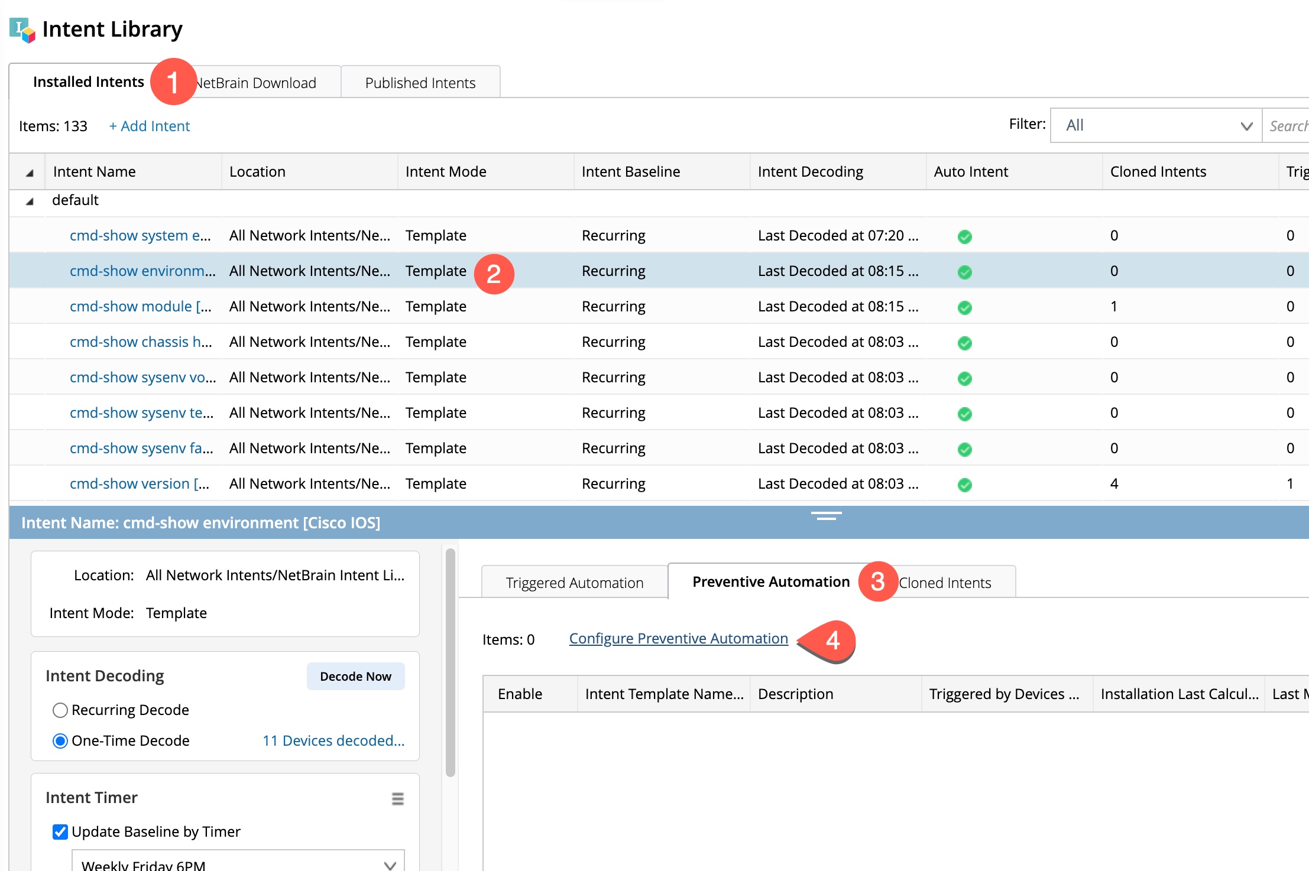
Task: Open the 11 Devices decoded... link
Action: click(333, 740)
